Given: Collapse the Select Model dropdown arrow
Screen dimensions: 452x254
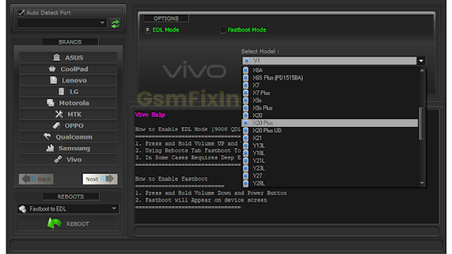Looking at the screenshot, I should tap(421, 61).
